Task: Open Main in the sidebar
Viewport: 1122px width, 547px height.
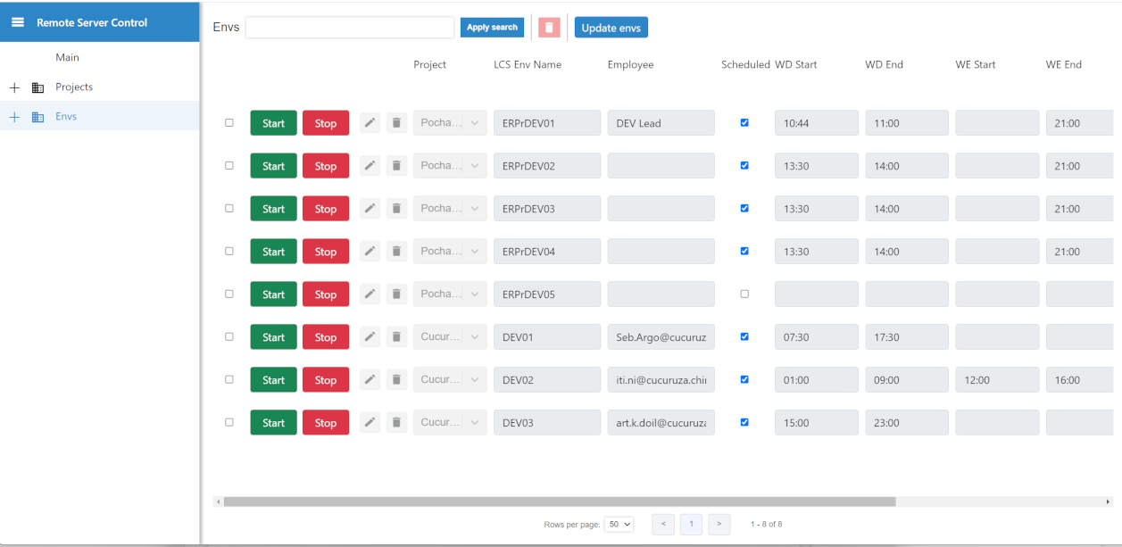Action: tap(67, 57)
